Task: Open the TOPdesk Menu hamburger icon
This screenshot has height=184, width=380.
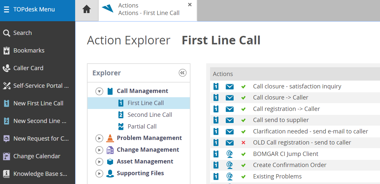Action: pos(7,10)
